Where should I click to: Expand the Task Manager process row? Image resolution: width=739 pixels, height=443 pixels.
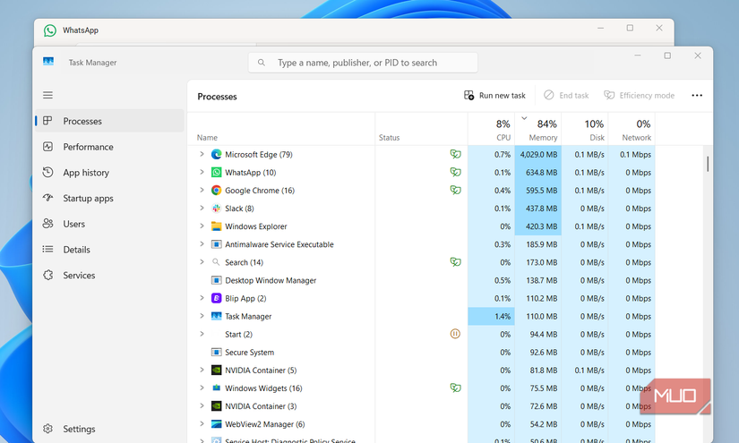coord(202,316)
